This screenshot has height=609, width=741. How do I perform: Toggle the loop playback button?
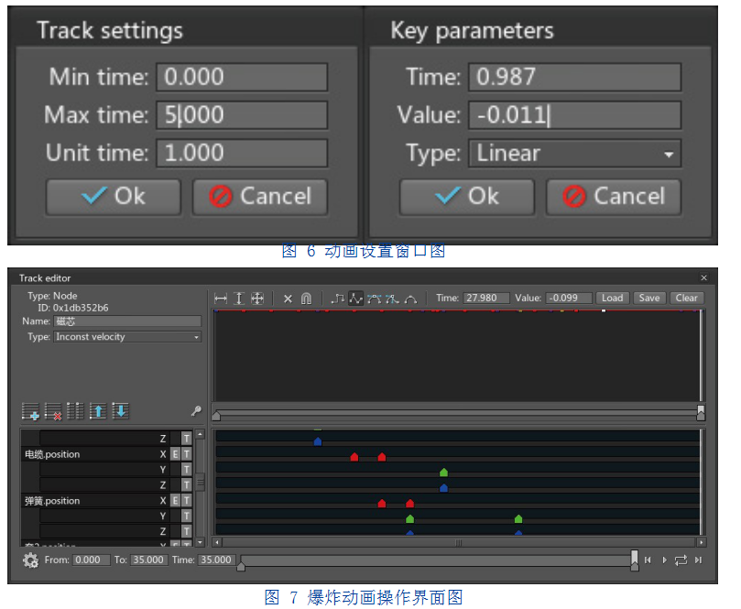click(681, 560)
